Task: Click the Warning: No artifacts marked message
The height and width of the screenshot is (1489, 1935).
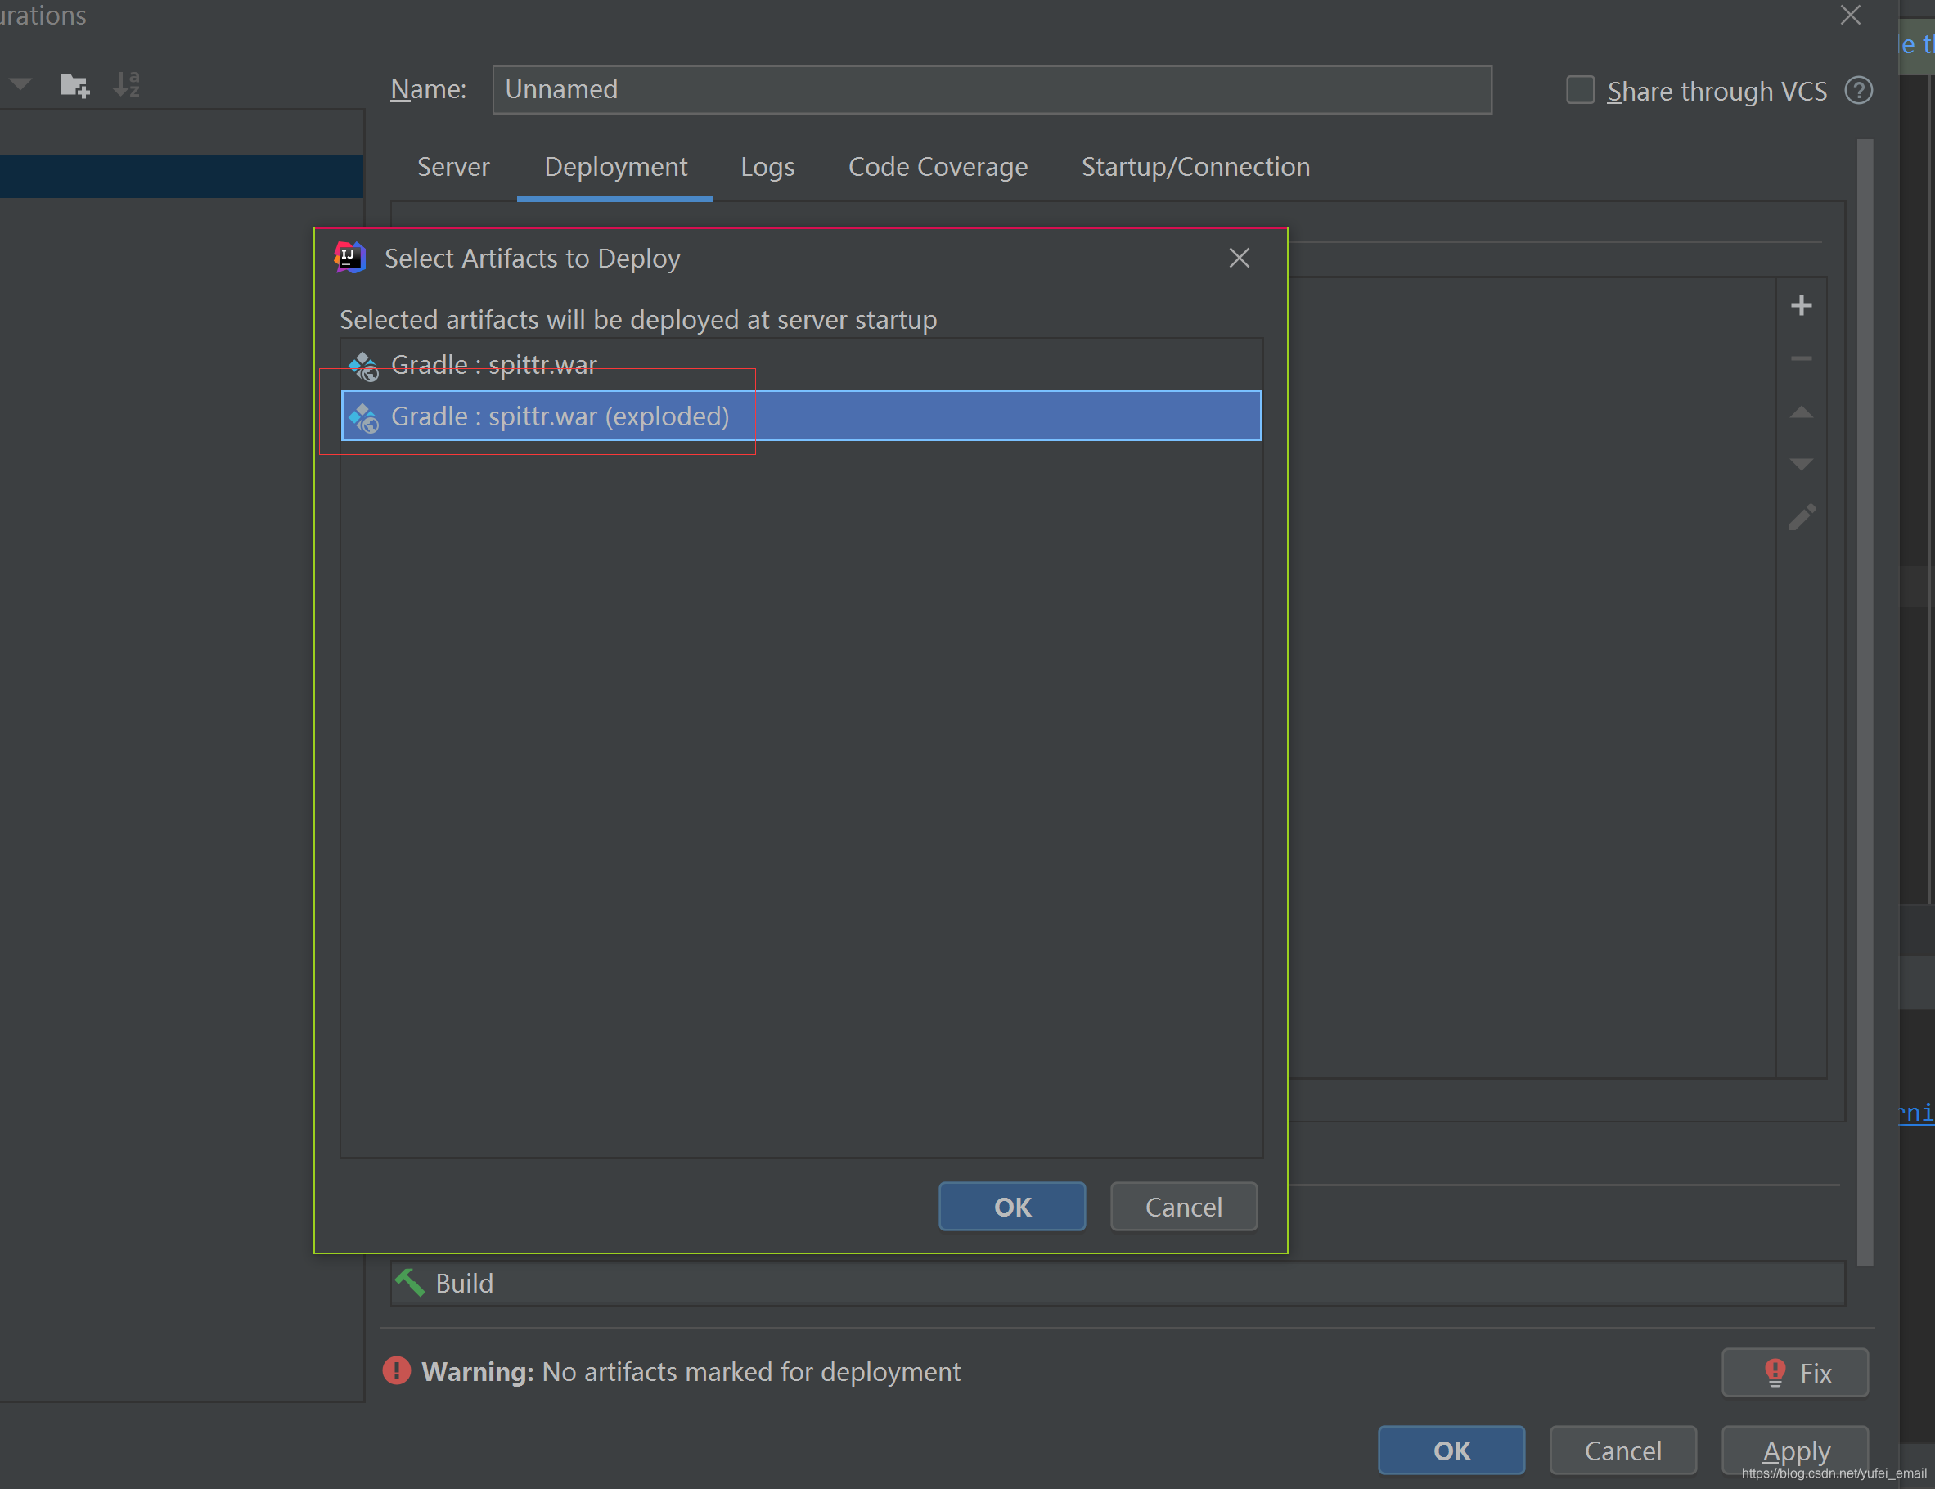Action: coord(691,1371)
